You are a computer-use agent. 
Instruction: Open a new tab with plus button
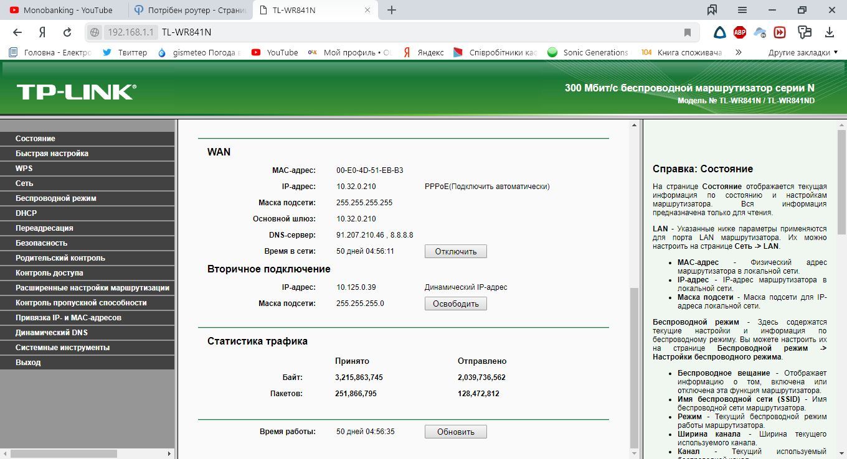(x=392, y=10)
